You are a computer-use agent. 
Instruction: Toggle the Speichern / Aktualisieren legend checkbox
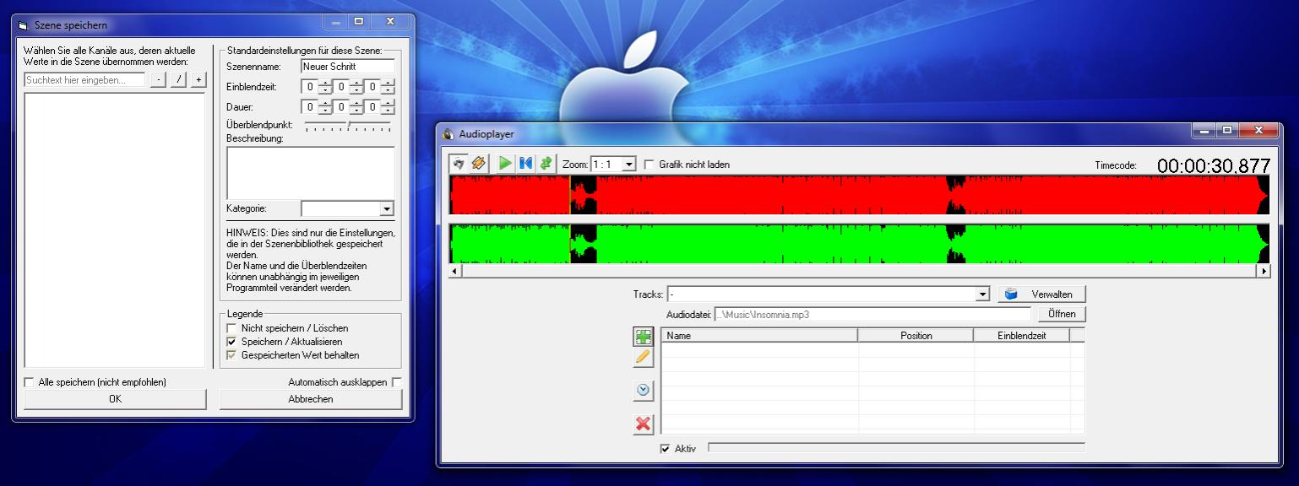click(x=231, y=342)
